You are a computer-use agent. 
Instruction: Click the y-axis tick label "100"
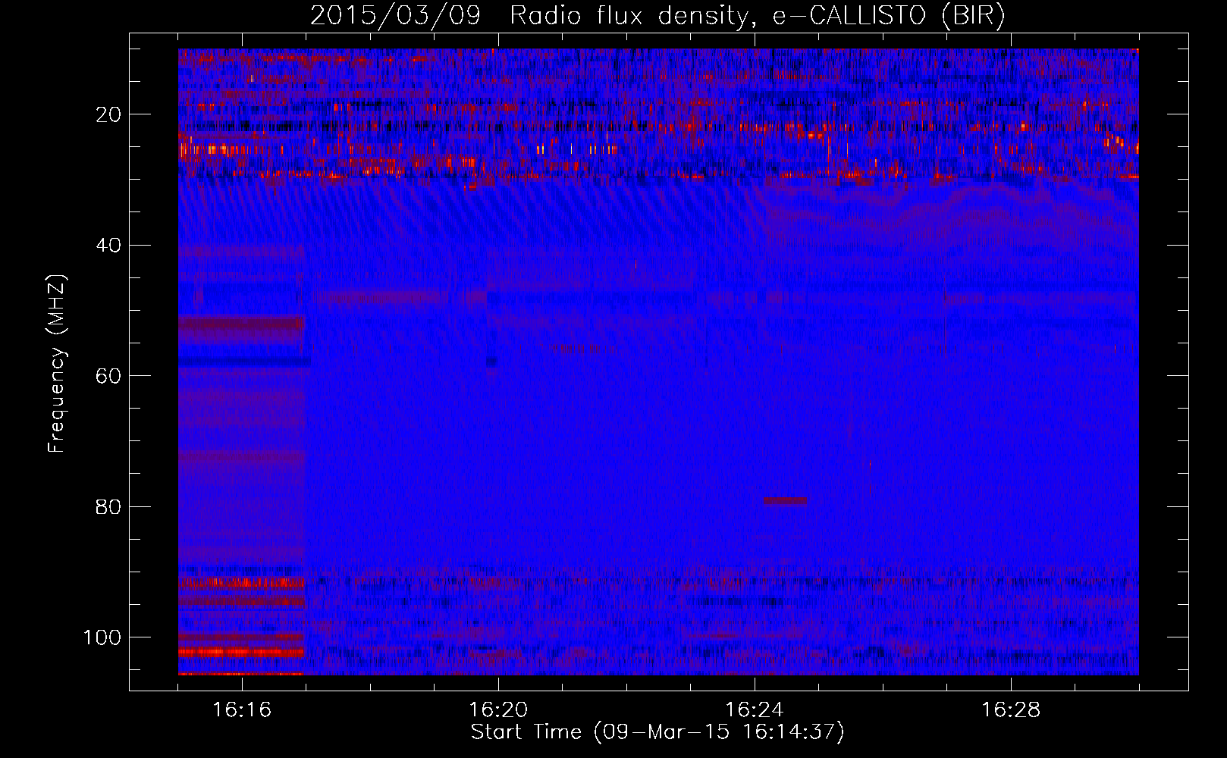102,637
